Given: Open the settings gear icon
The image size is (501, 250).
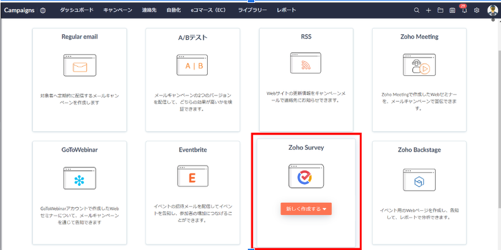Looking at the screenshot, I should (477, 10).
